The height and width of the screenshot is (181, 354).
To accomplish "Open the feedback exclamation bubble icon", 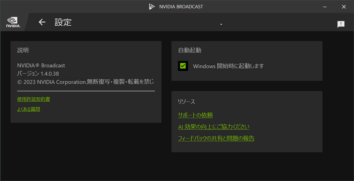I will point(341,24).
